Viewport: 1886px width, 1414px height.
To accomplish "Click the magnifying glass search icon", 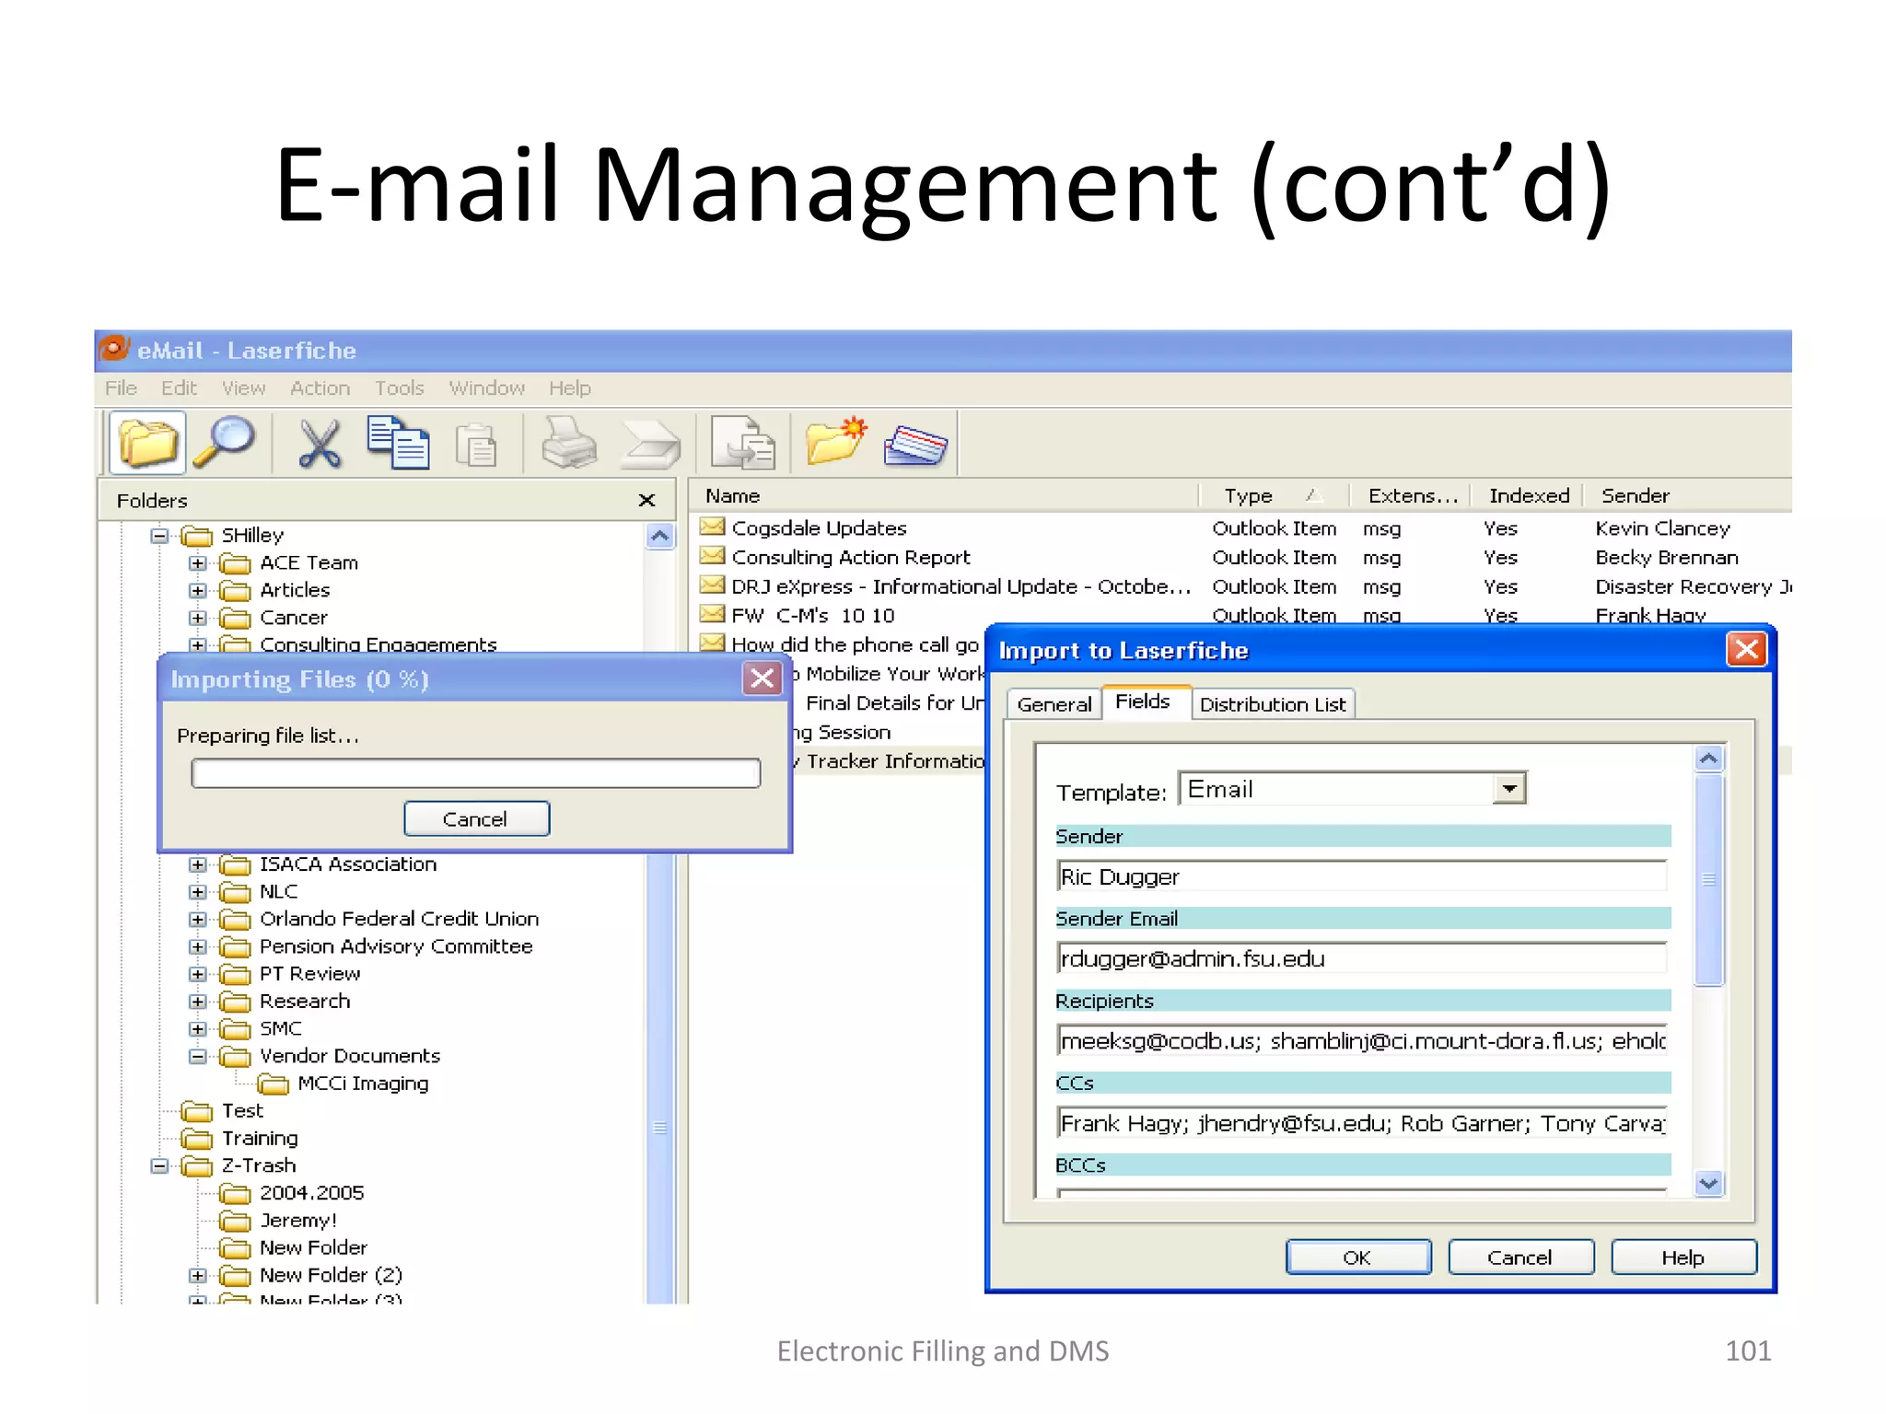I will click(x=225, y=443).
